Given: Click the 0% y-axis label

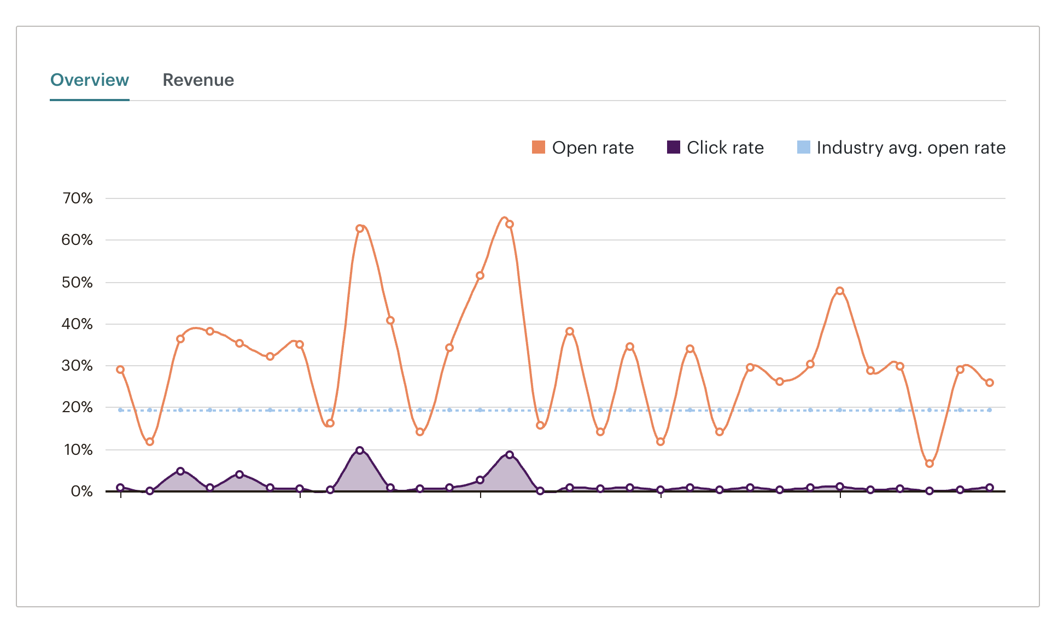Looking at the screenshot, I should click(81, 491).
